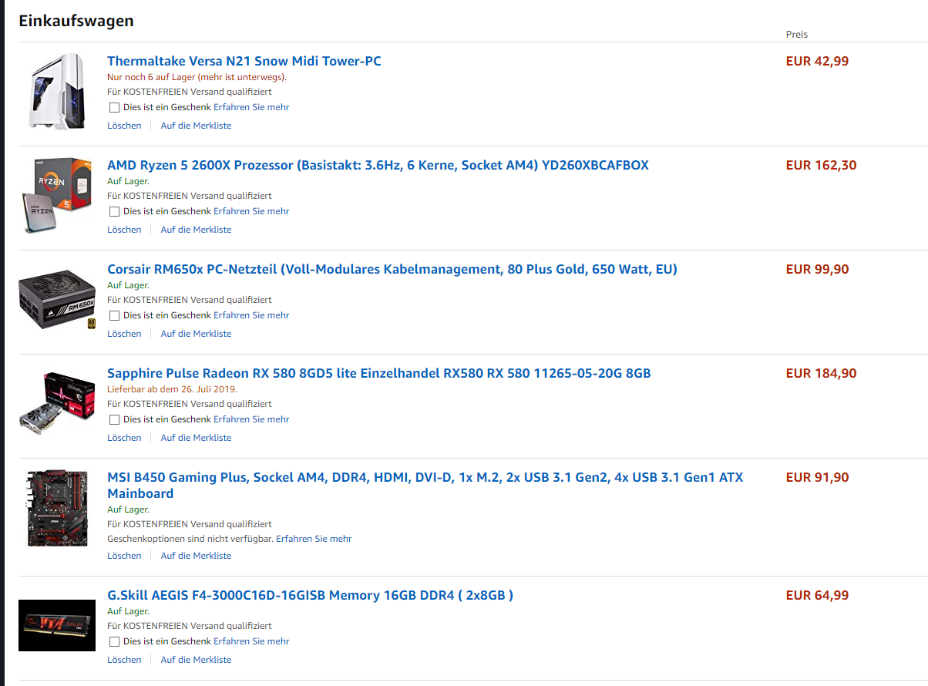This screenshot has width=928, height=686.
Task: Open the Thermaltake Versa N21 Snow product link
Action: 244,61
